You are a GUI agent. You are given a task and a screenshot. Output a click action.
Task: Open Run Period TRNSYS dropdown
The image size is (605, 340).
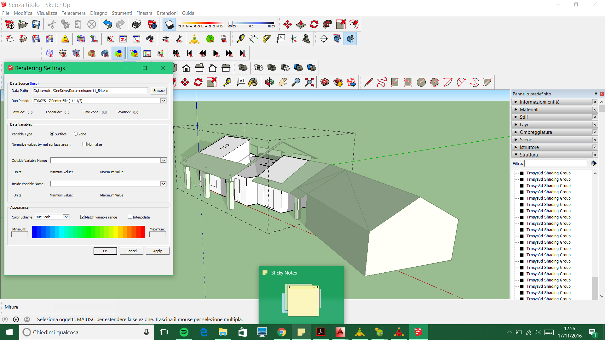(x=163, y=100)
